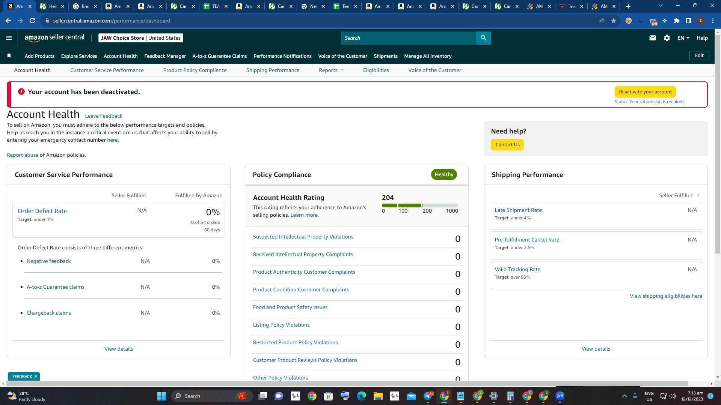Expand the EN language dropdown
721x405 pixels.
click(683, 38)
